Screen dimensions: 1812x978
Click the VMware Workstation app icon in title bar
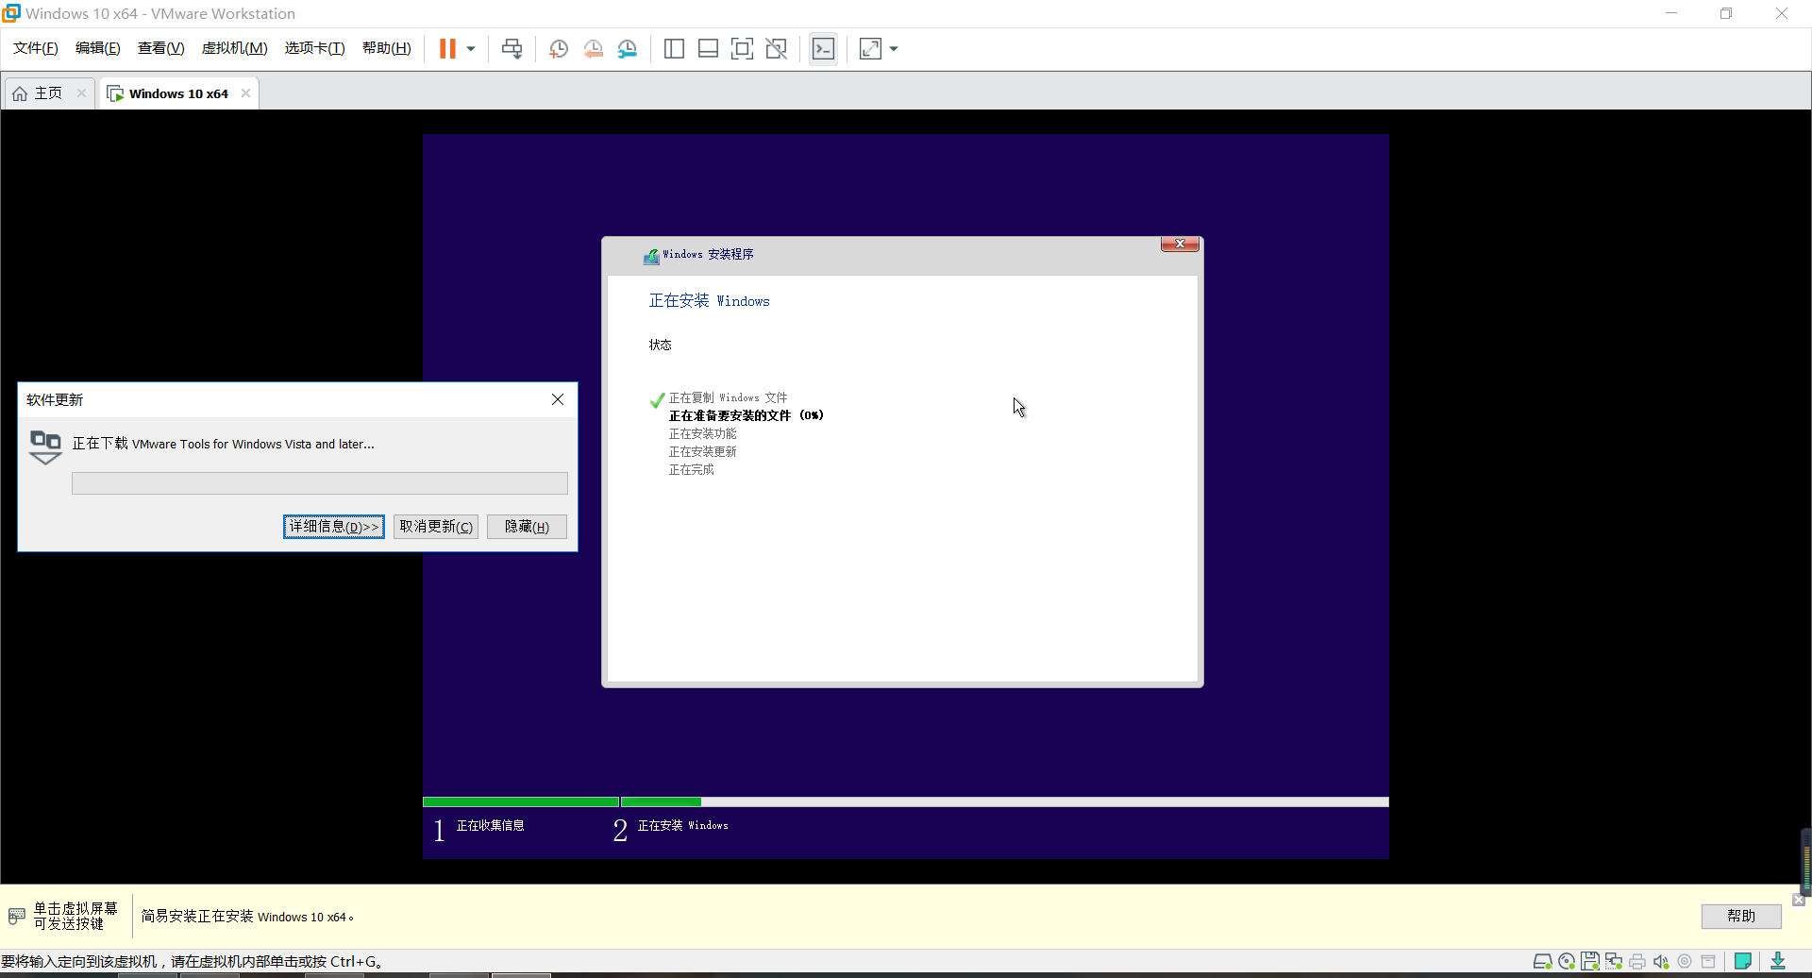(x=11, y=13)
